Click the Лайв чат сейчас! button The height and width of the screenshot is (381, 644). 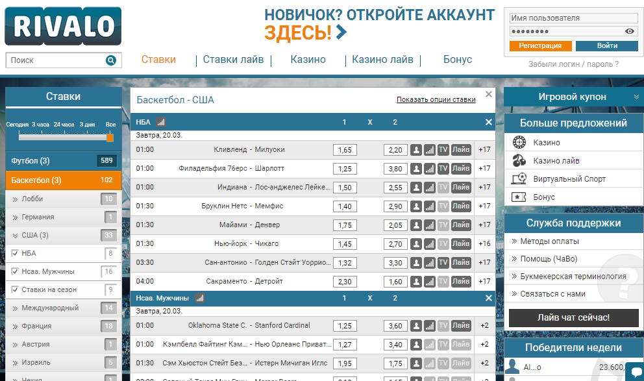click(574, 318)
